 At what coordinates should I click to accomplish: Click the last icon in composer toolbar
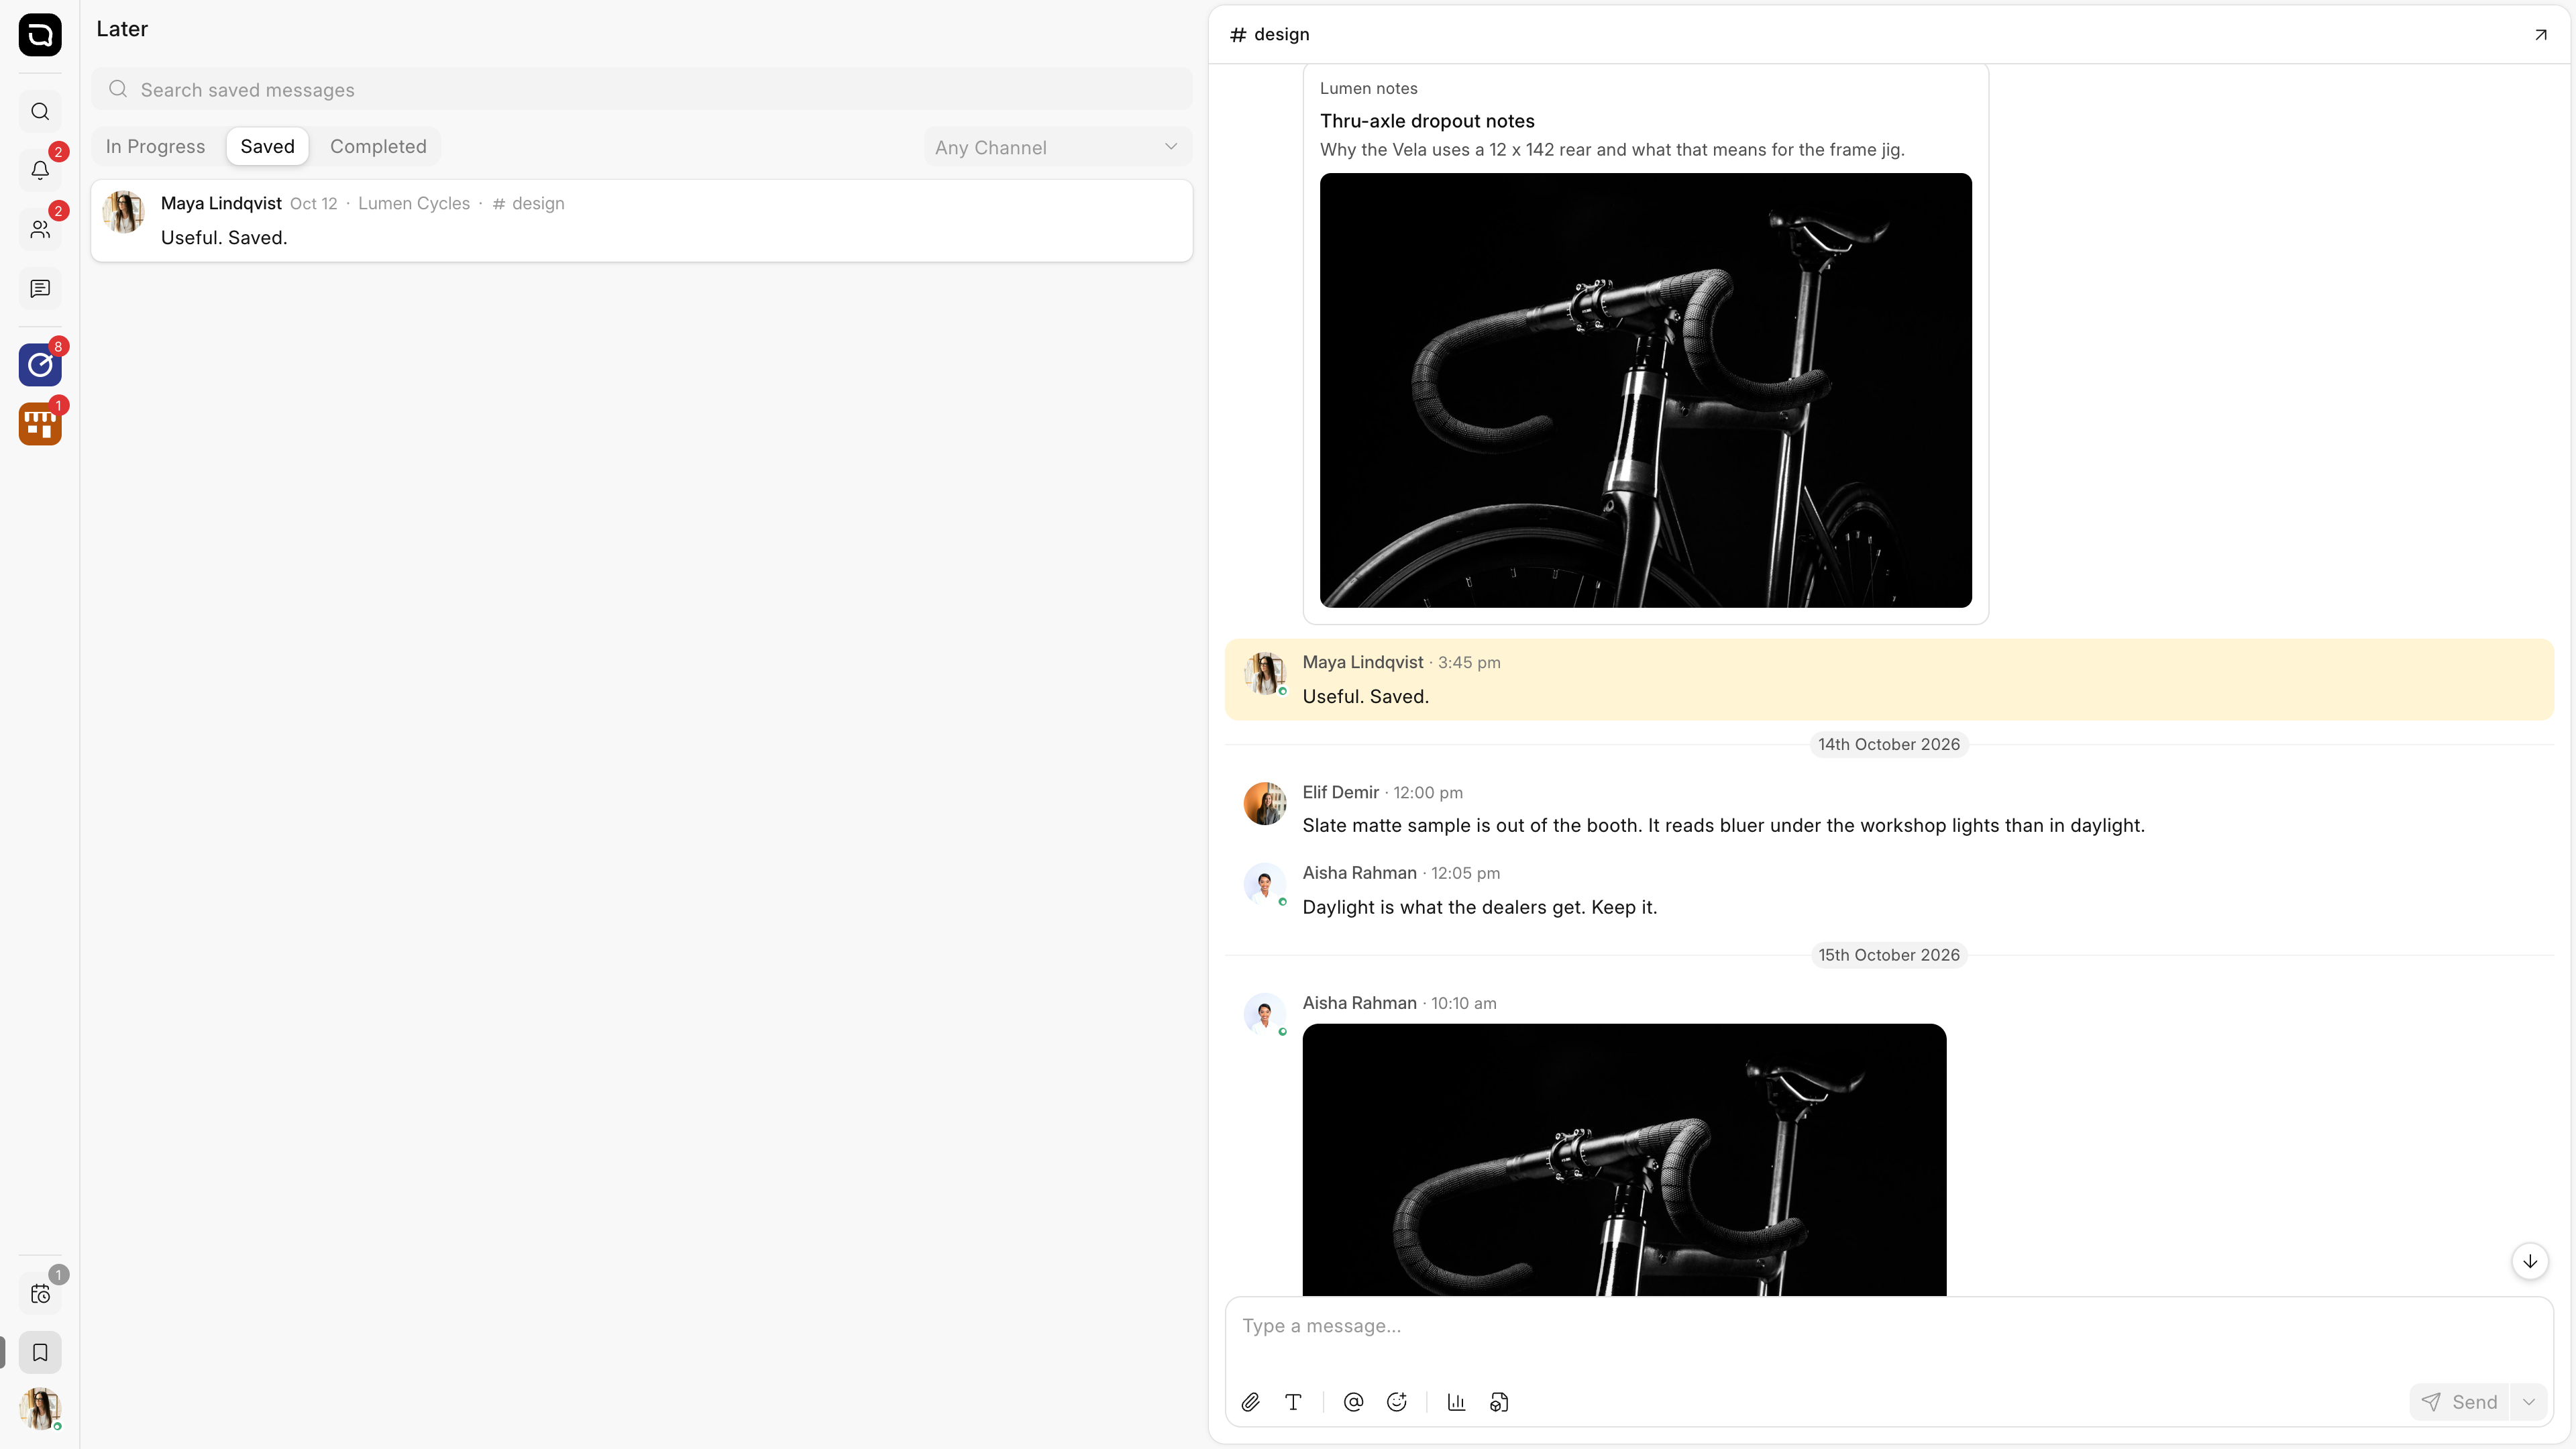pyautogui.click(x=1499, y=1403)
